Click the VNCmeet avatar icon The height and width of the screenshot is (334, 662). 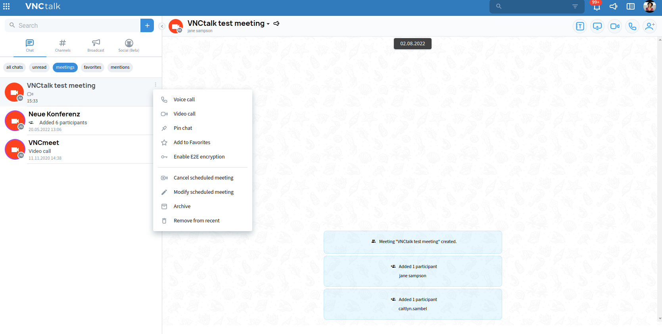tap(15, 149)
